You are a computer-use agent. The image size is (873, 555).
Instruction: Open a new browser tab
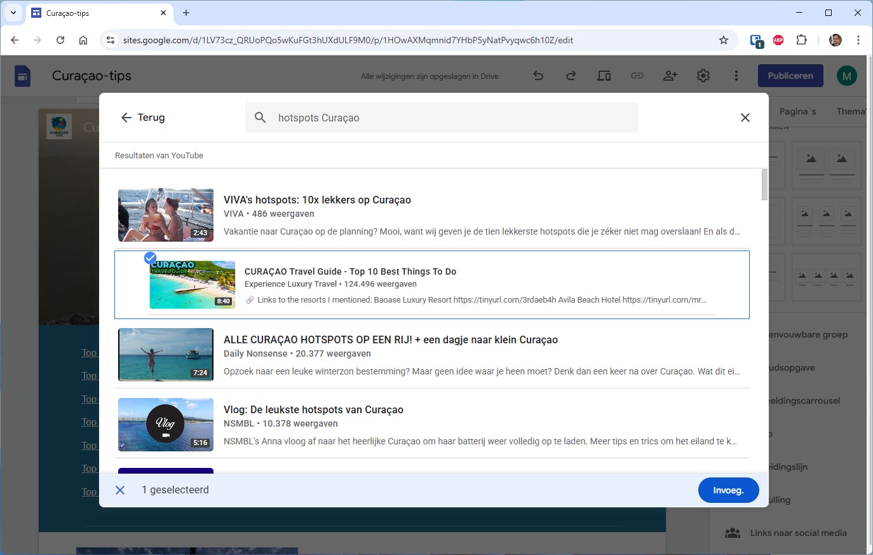point(186,13)
